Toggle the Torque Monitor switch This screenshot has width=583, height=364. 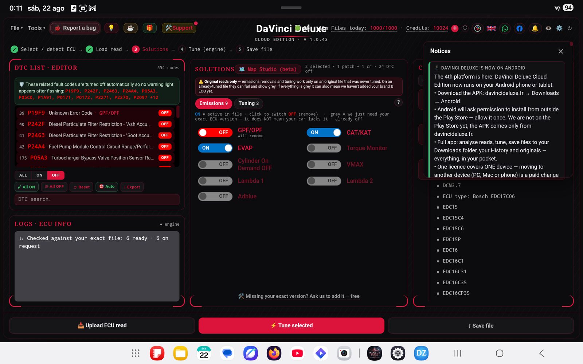click(x=324, y=148)
